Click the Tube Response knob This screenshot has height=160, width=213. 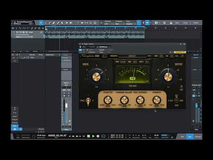tap(140, 100)
